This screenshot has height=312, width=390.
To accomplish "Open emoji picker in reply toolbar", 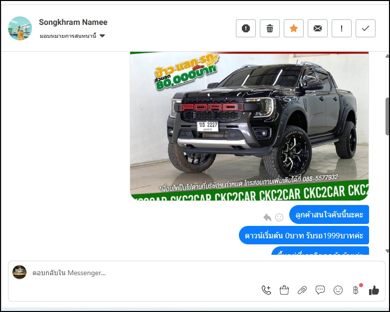I will click(338, 290).
